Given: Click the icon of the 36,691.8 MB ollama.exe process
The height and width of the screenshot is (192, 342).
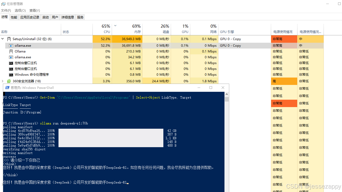Looking at the screenshot, I should tap(11, 46).
